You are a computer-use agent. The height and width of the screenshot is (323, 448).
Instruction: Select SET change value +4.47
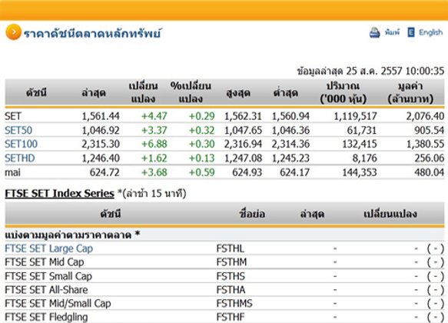pyautogui.click(x=154, y=116)
